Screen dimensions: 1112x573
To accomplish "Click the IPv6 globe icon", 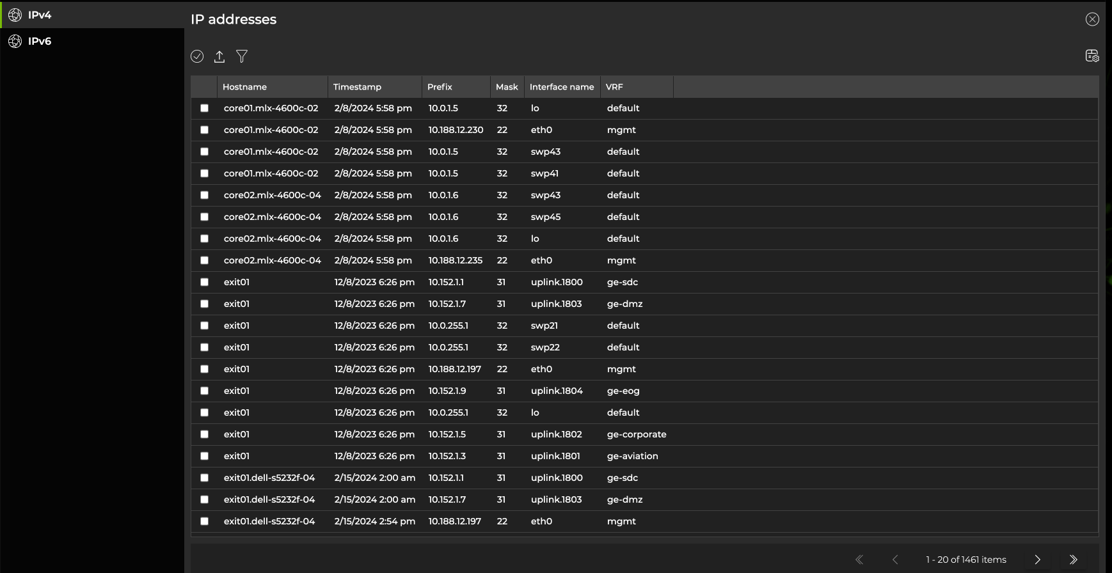I will (15, 42).
